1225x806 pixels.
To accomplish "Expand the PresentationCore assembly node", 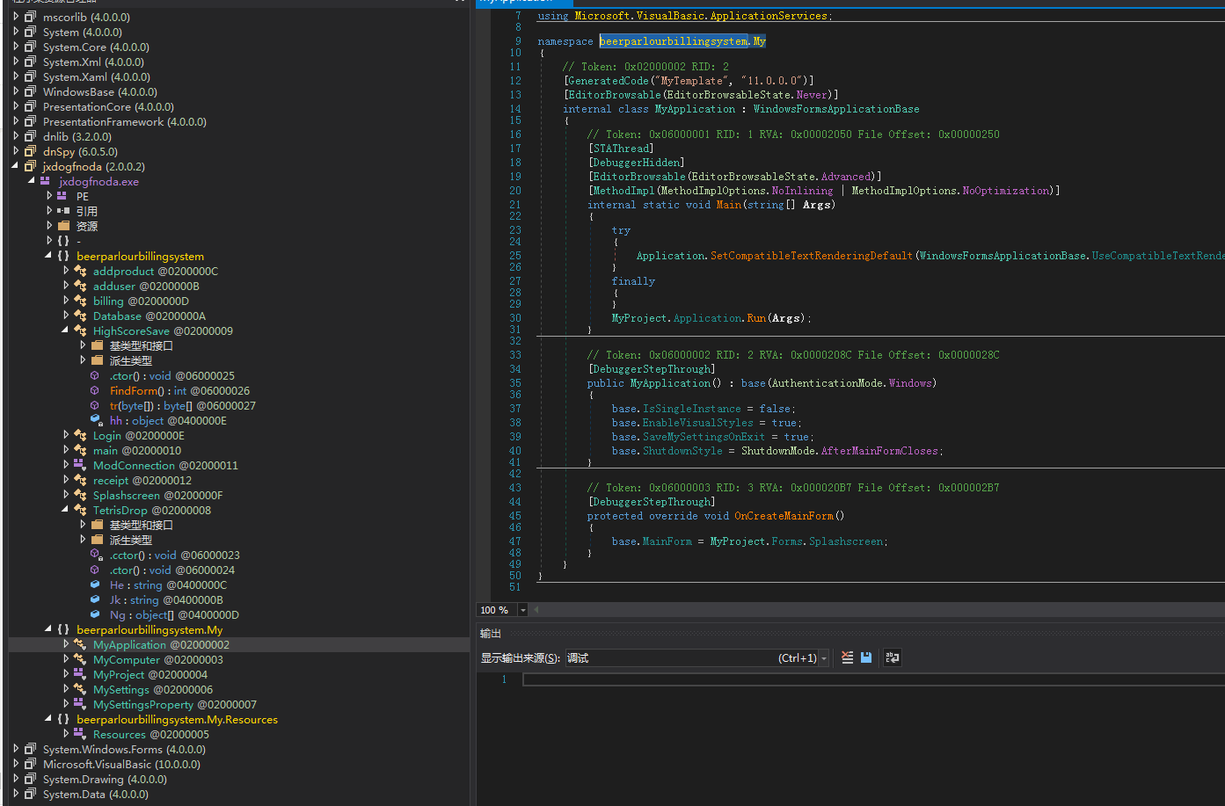I will [16, 106].
